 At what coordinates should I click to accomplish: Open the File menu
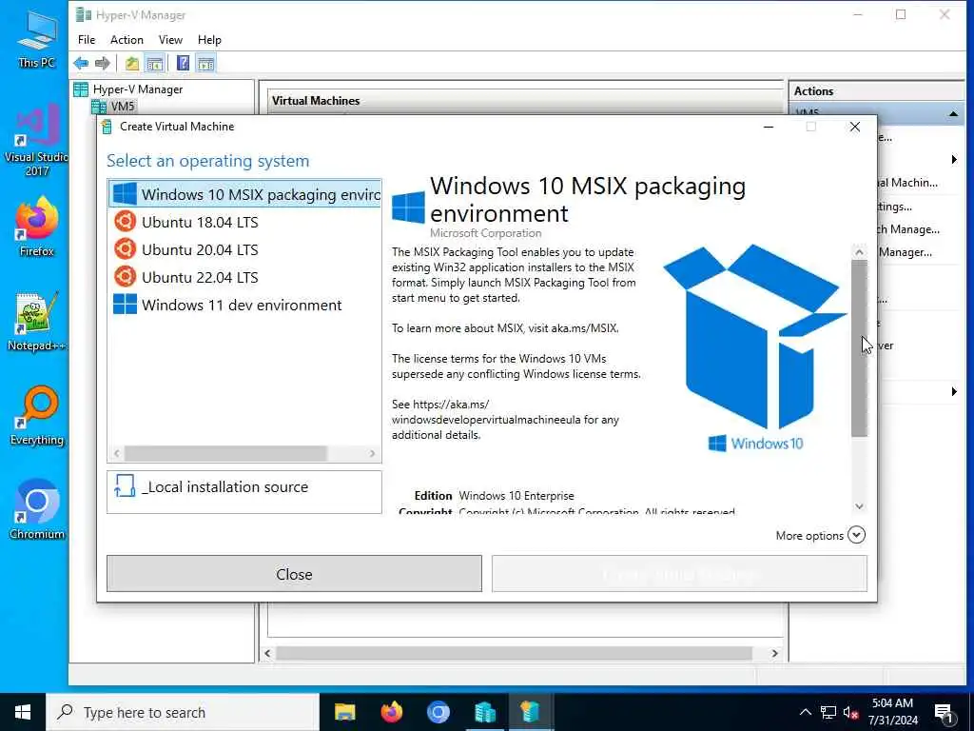pos(87,40)
